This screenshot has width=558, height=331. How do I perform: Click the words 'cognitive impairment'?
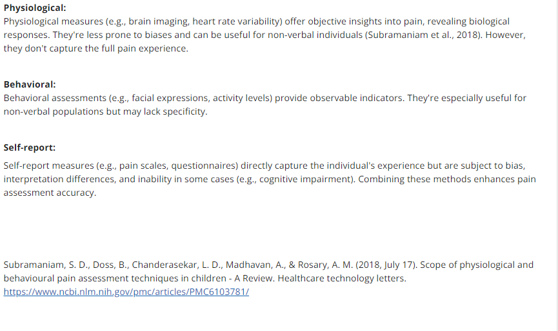coord(304,179)
